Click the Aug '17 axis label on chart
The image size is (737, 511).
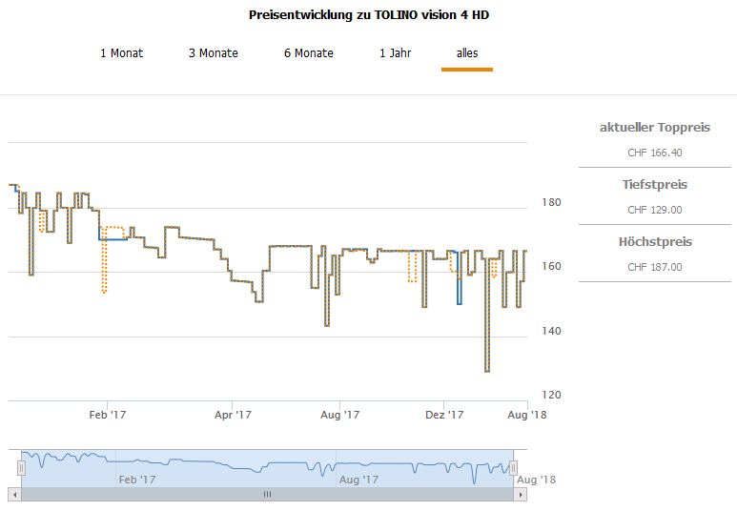click(x=339, y=415)
